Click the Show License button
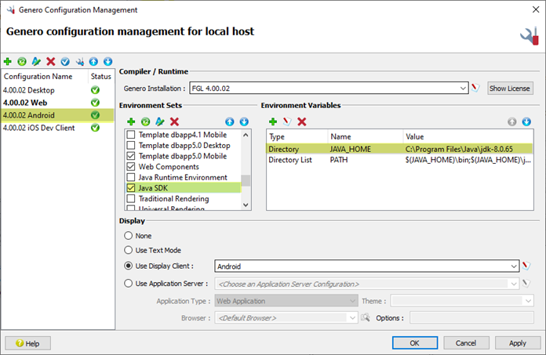Screen dimensions: 546x355 pyautogui.click(x=510, y=89)
